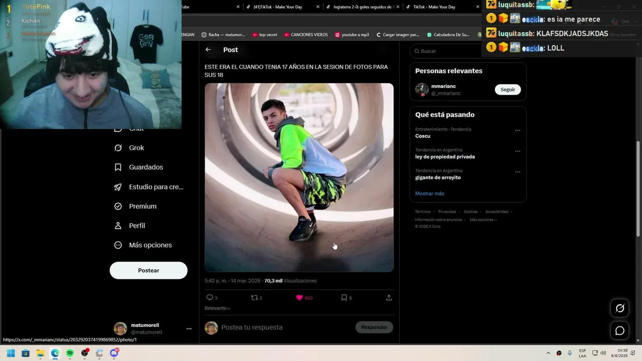This screenshot has width=642, height=361.
Task: Open the Cookies footer link
Action: tap(470, 212)
